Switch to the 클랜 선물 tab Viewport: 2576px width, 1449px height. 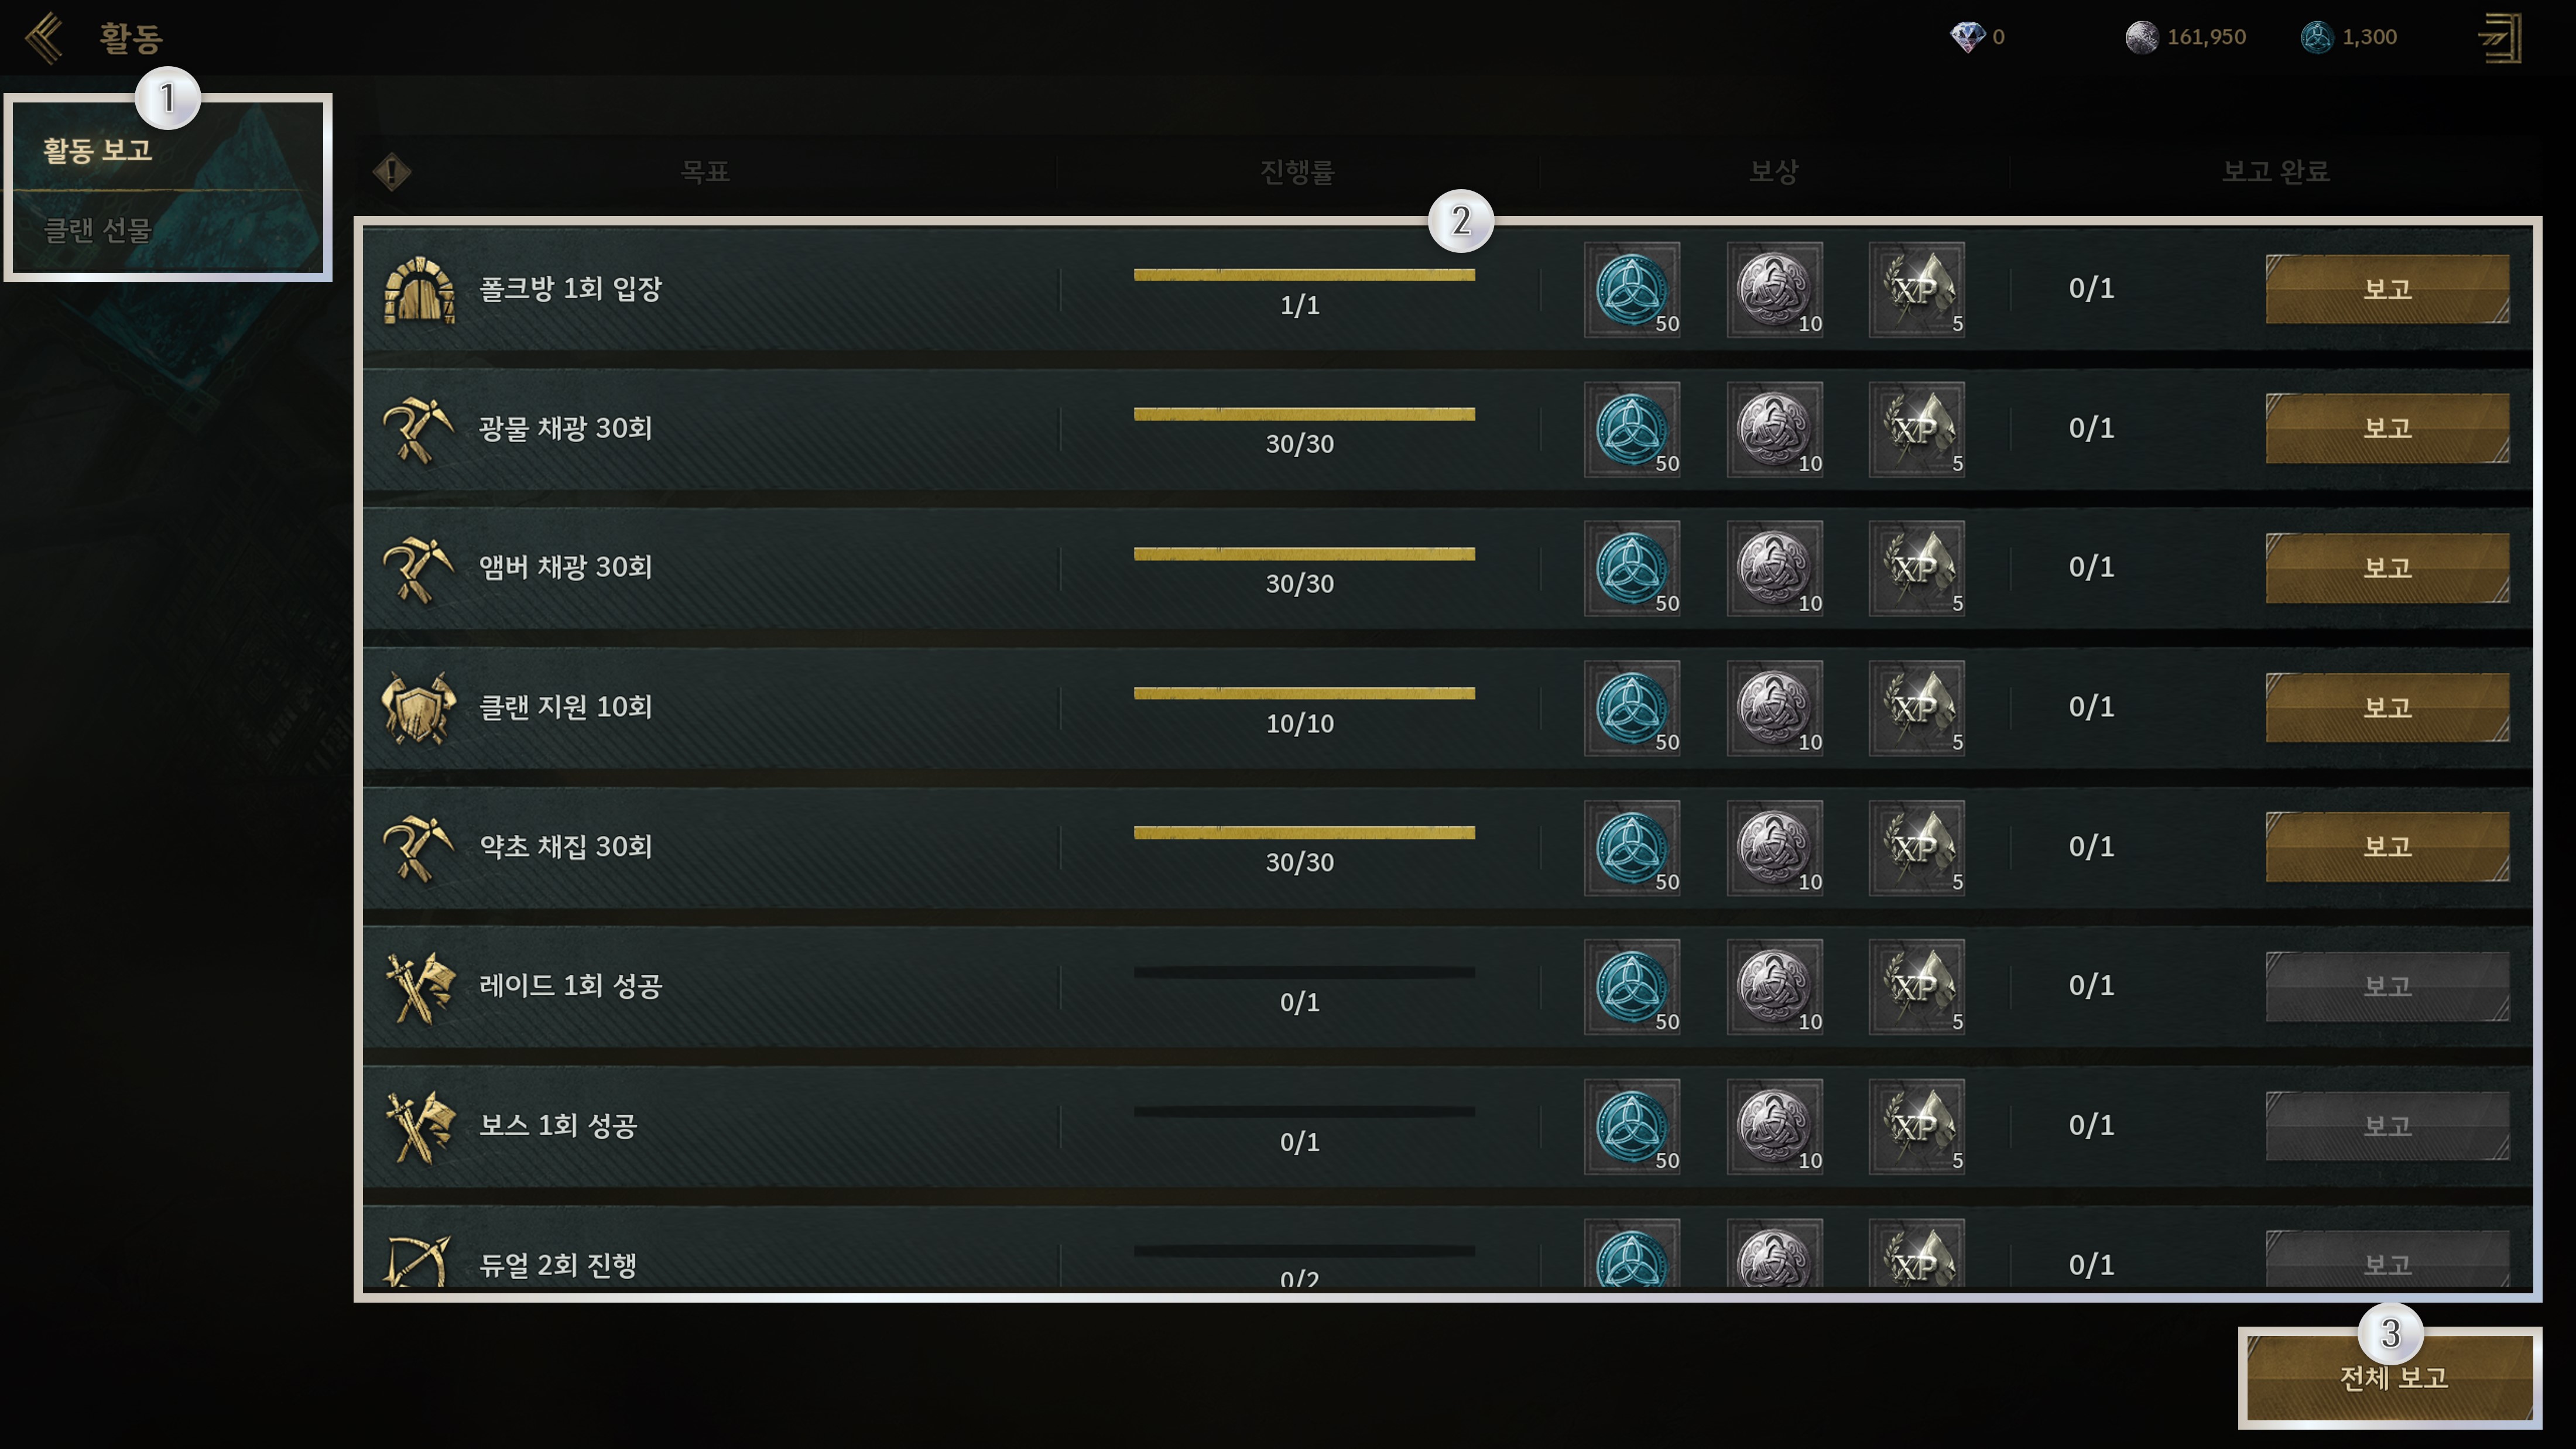tap(97, 230)
